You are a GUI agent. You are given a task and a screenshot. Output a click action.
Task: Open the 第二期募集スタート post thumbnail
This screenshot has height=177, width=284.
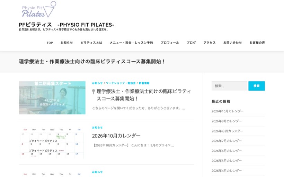52,97
